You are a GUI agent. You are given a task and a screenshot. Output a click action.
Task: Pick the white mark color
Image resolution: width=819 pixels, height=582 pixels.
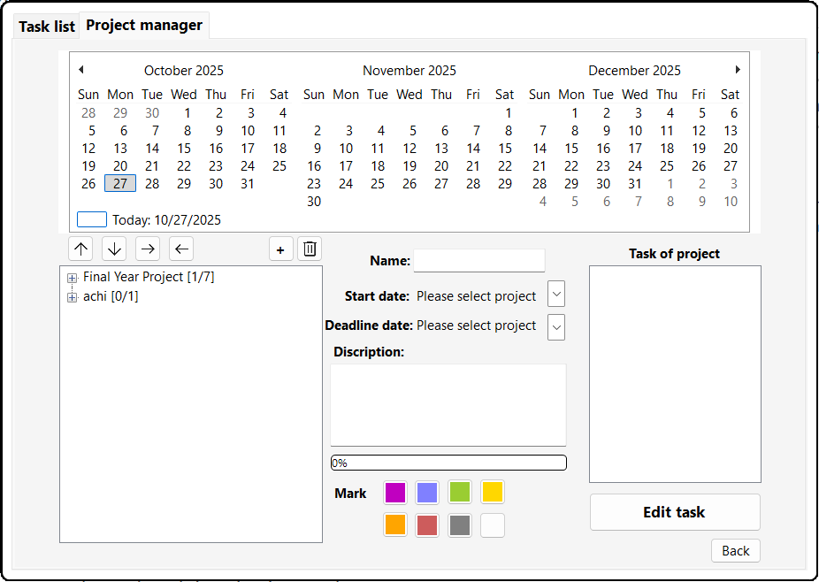493,525
